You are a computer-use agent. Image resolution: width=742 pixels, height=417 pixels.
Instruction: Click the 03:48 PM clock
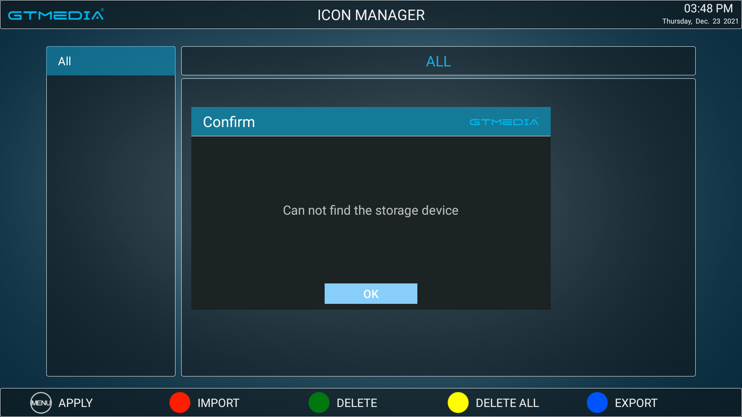[x=708, y=9]
